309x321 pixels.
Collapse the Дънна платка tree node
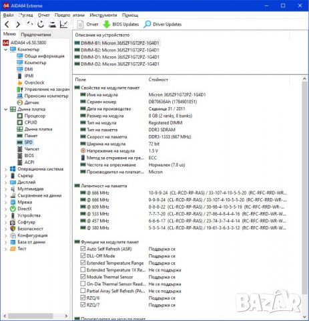coord(6,109)
